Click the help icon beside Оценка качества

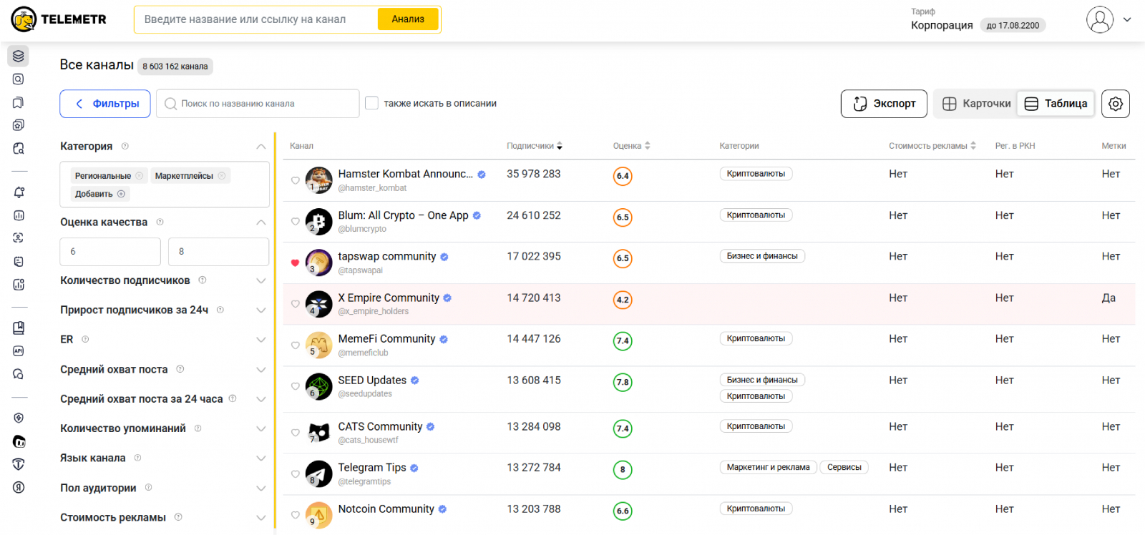160,222
